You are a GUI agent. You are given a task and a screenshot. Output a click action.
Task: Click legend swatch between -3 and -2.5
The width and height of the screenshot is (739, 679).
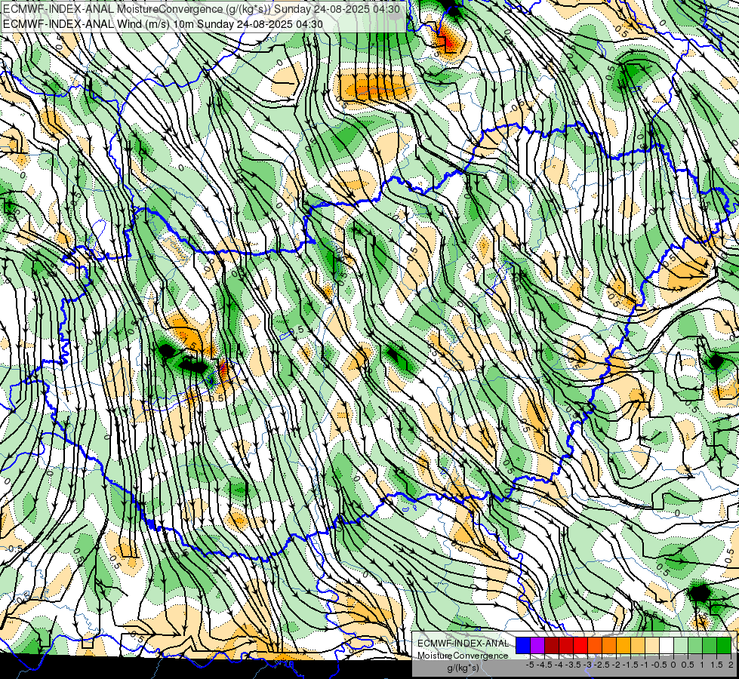[595, 645]
